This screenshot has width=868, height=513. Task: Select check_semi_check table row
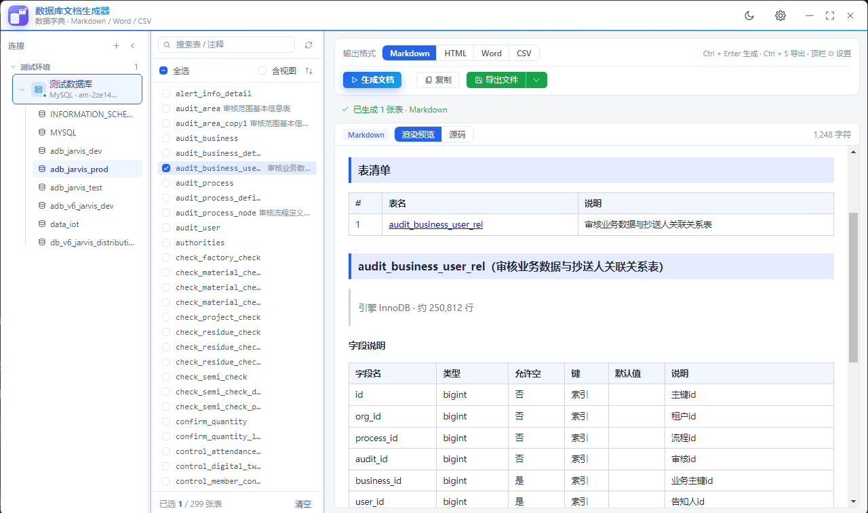(237, 377)
